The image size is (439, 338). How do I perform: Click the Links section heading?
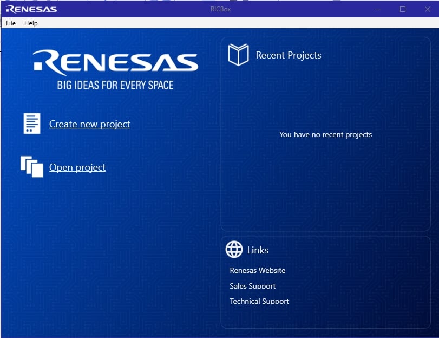coord(258,250)
